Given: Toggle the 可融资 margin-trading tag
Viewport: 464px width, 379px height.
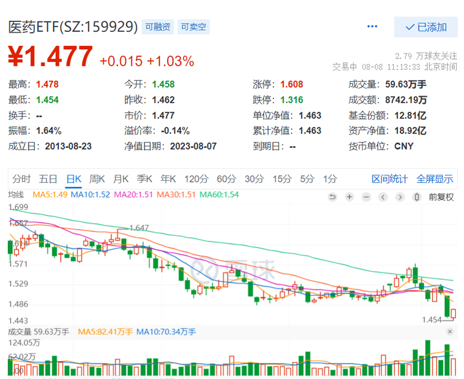Looking at the screenshot, I should click(157, 27).
